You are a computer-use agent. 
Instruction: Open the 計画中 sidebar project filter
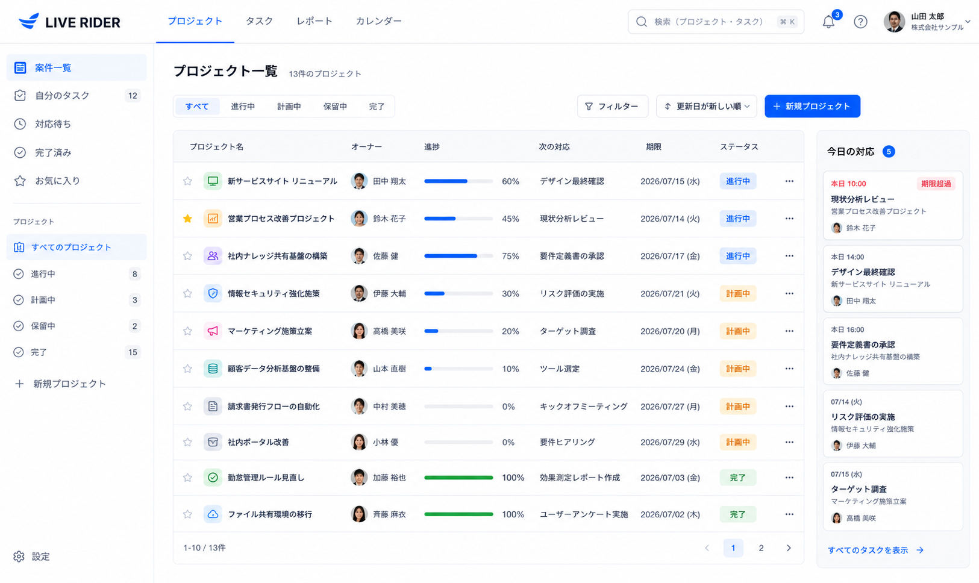(76, 300)
